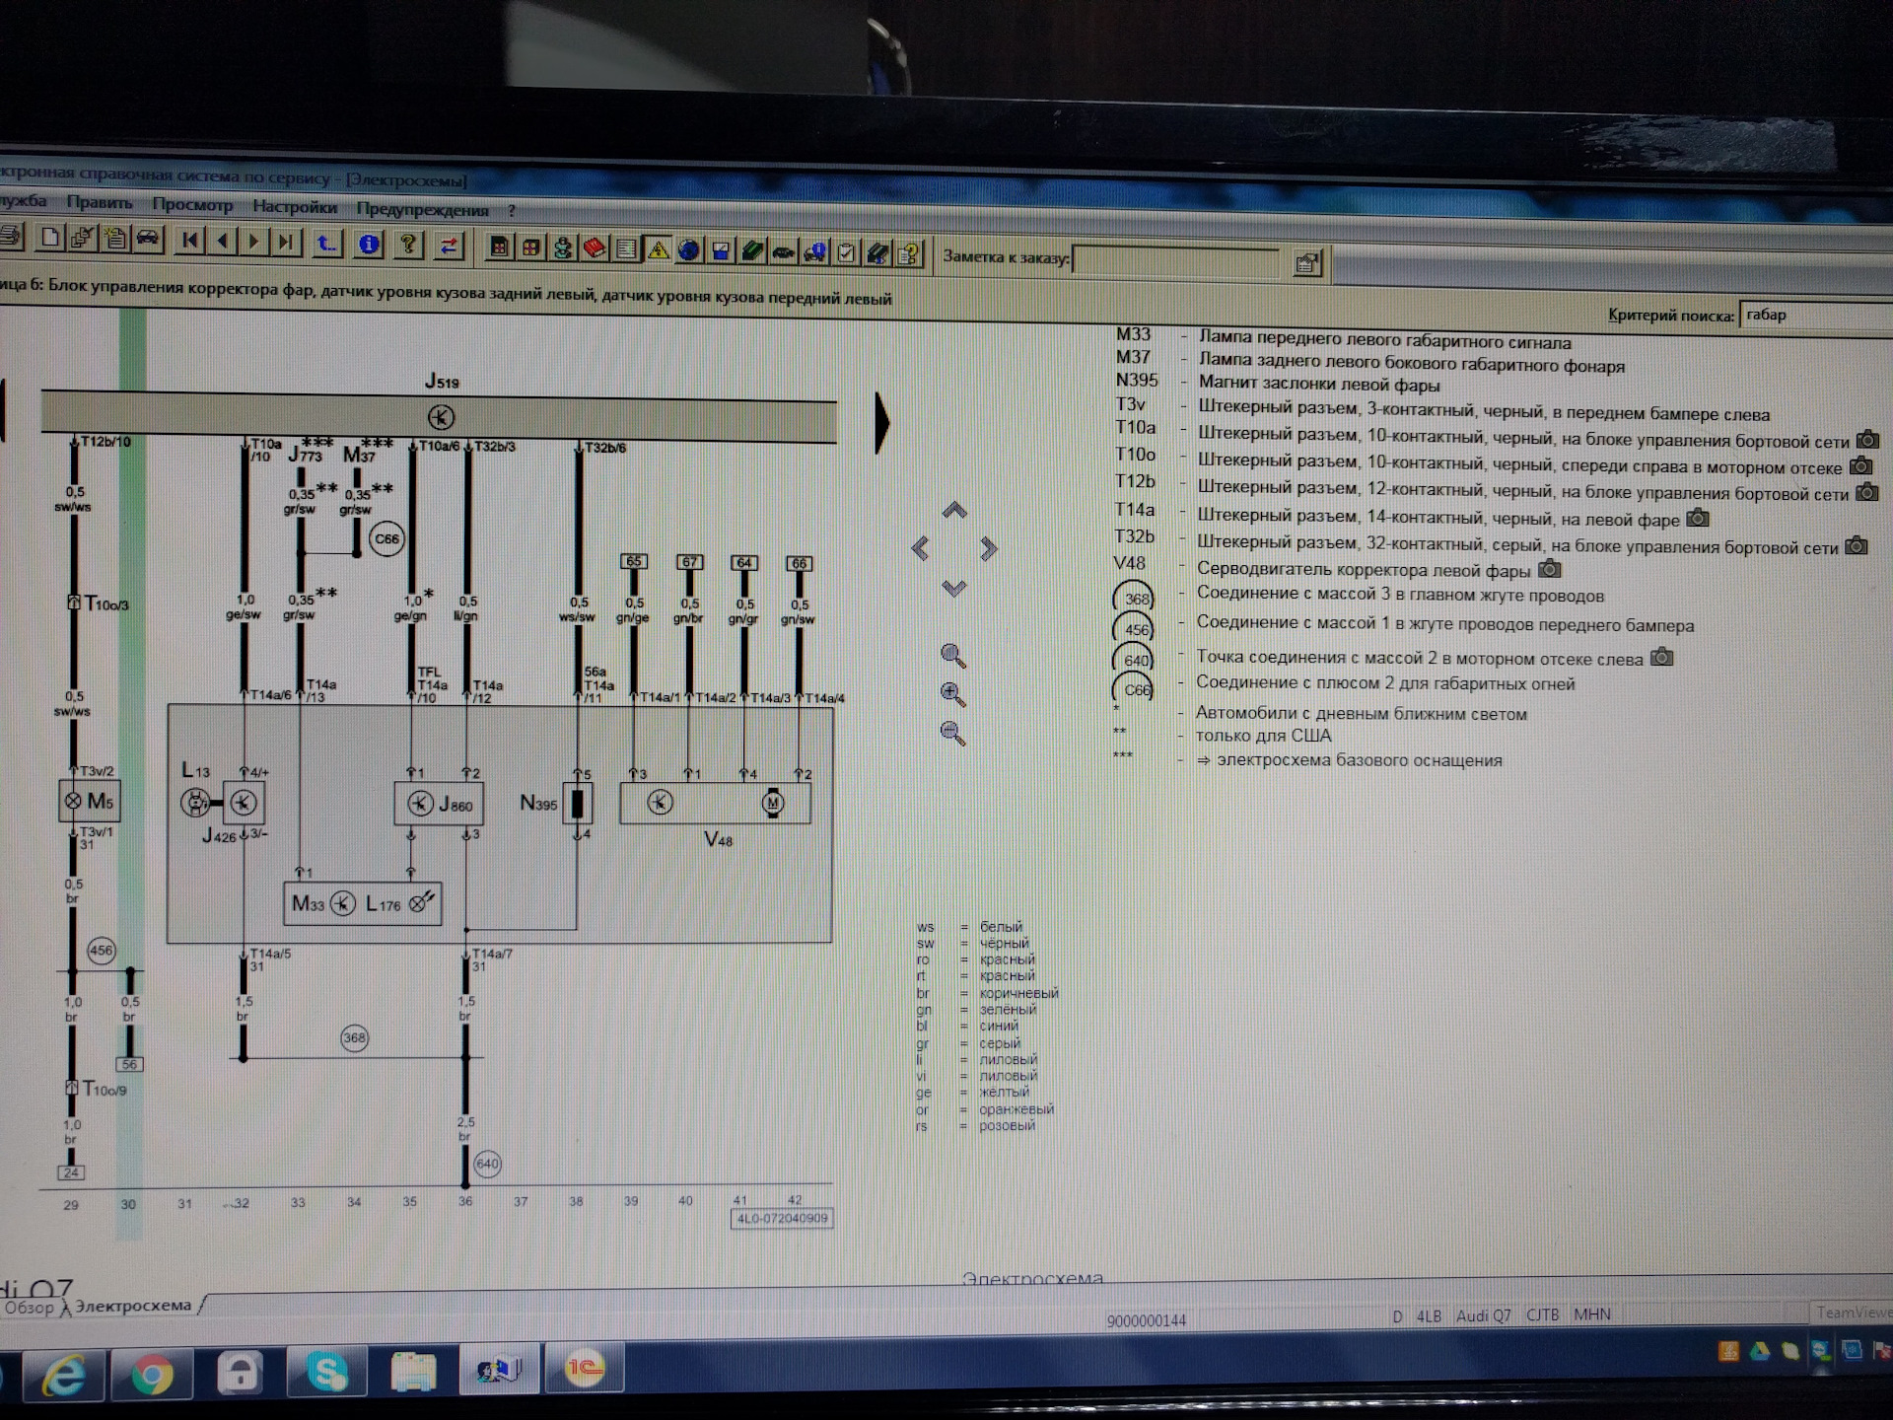Go to the previous page arrow
Screen dimensions: 1893x1420
223,241
